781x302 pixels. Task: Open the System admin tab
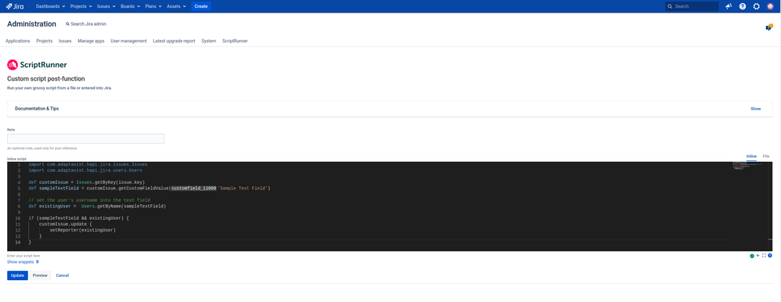(209, 41)
